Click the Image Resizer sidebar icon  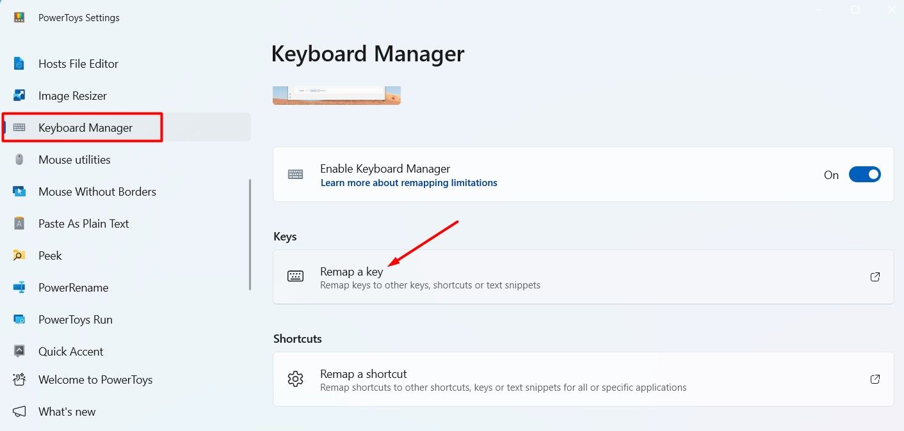tap(19, 96)
